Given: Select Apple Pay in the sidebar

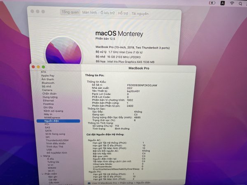Looking at the screenshot, I should [x=47, y=76].
